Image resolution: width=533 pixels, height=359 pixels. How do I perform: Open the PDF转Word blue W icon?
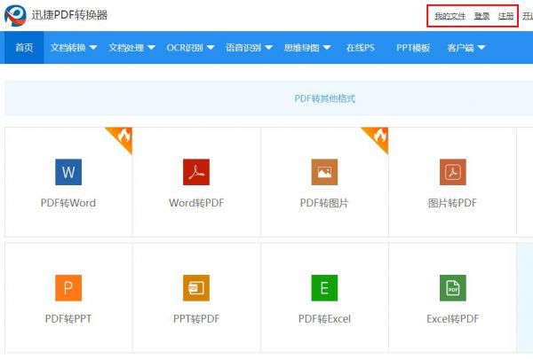point(68,172)
